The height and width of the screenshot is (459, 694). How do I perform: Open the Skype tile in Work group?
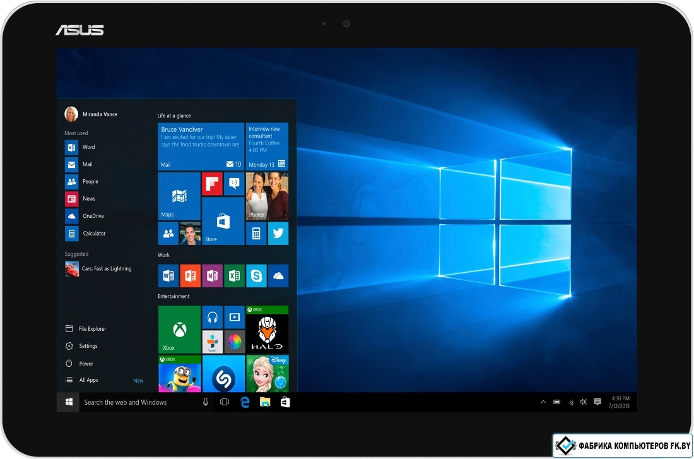click(x=256, y=276)
